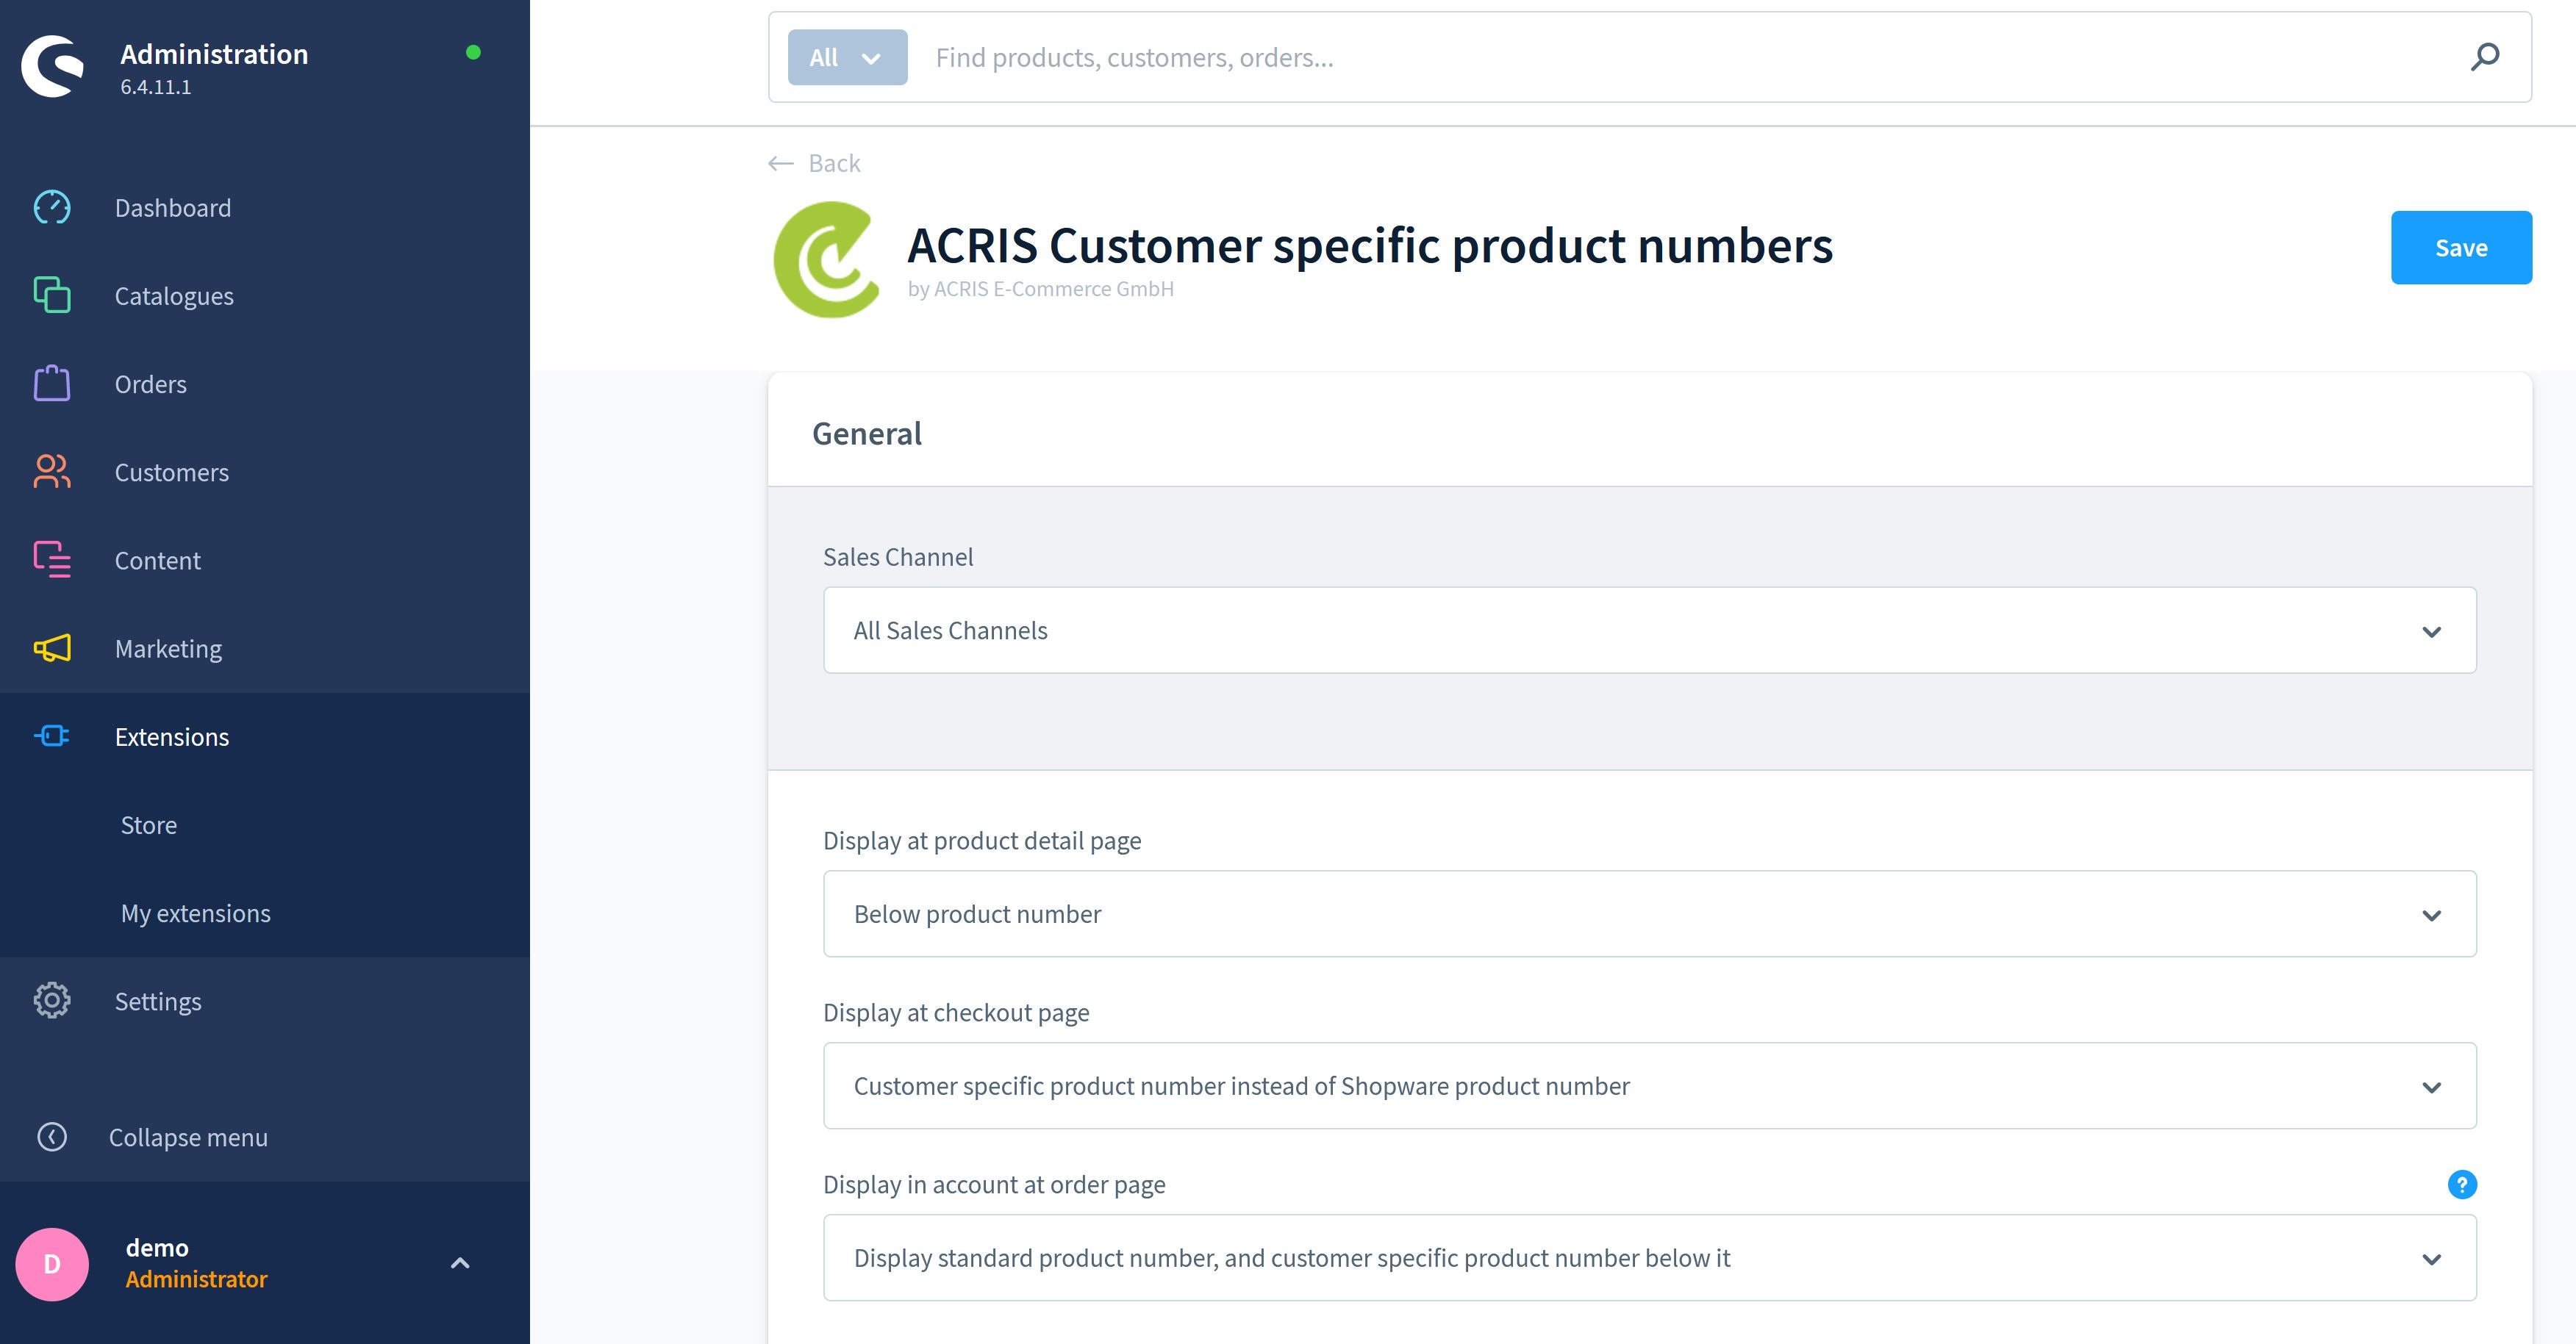Open the Sales Channel dropdown

tap(1650, 630)
